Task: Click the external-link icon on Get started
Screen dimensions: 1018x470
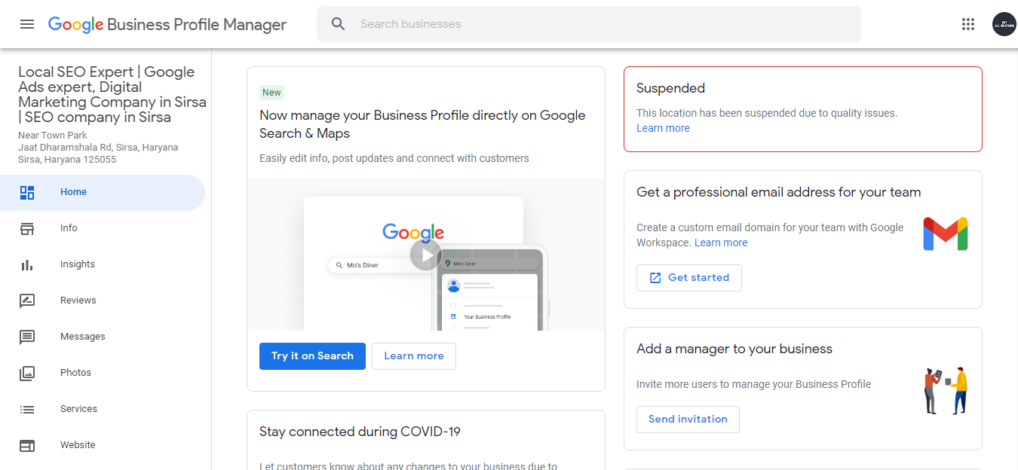Action: click(x=655, y=278)
